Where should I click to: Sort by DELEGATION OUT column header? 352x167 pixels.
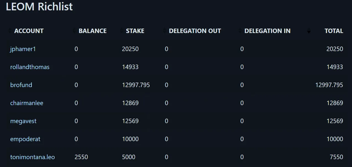(x=195, y=31)
